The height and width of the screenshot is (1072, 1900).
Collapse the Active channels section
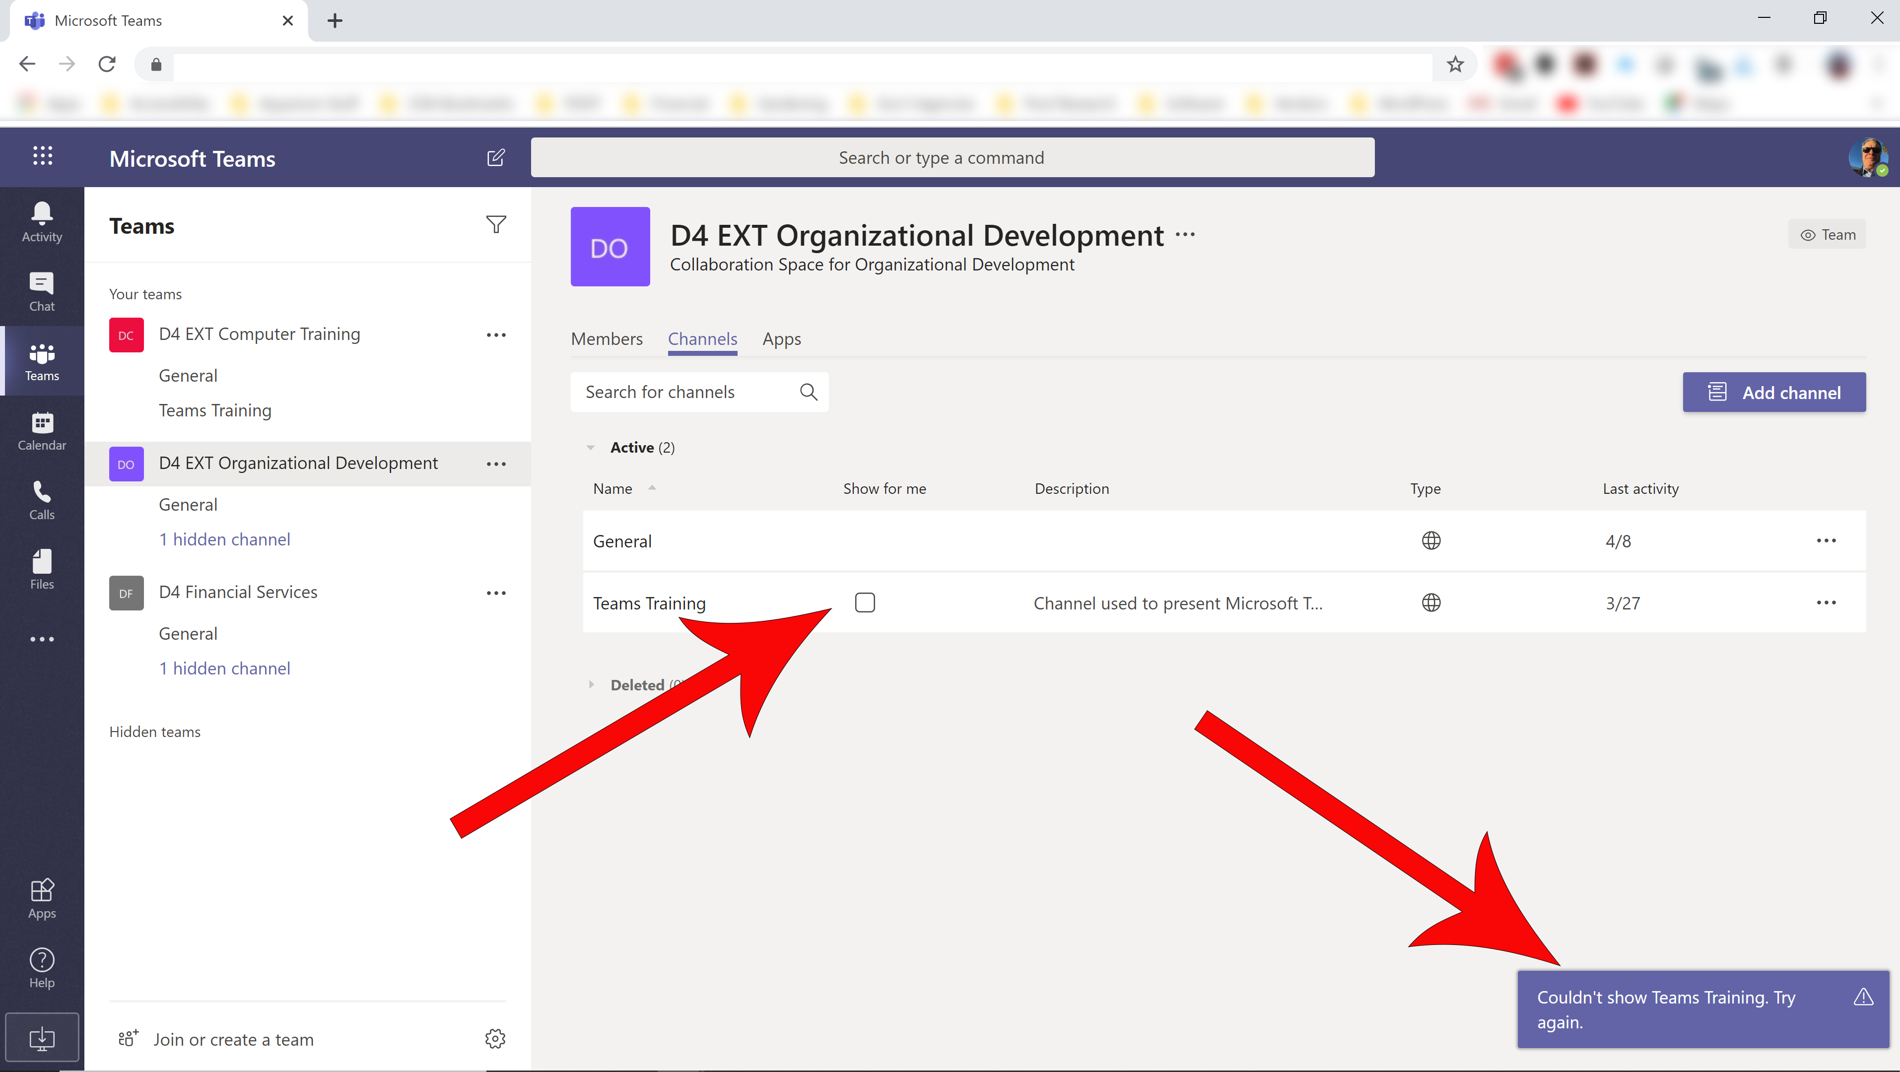(x=591, y=447)
